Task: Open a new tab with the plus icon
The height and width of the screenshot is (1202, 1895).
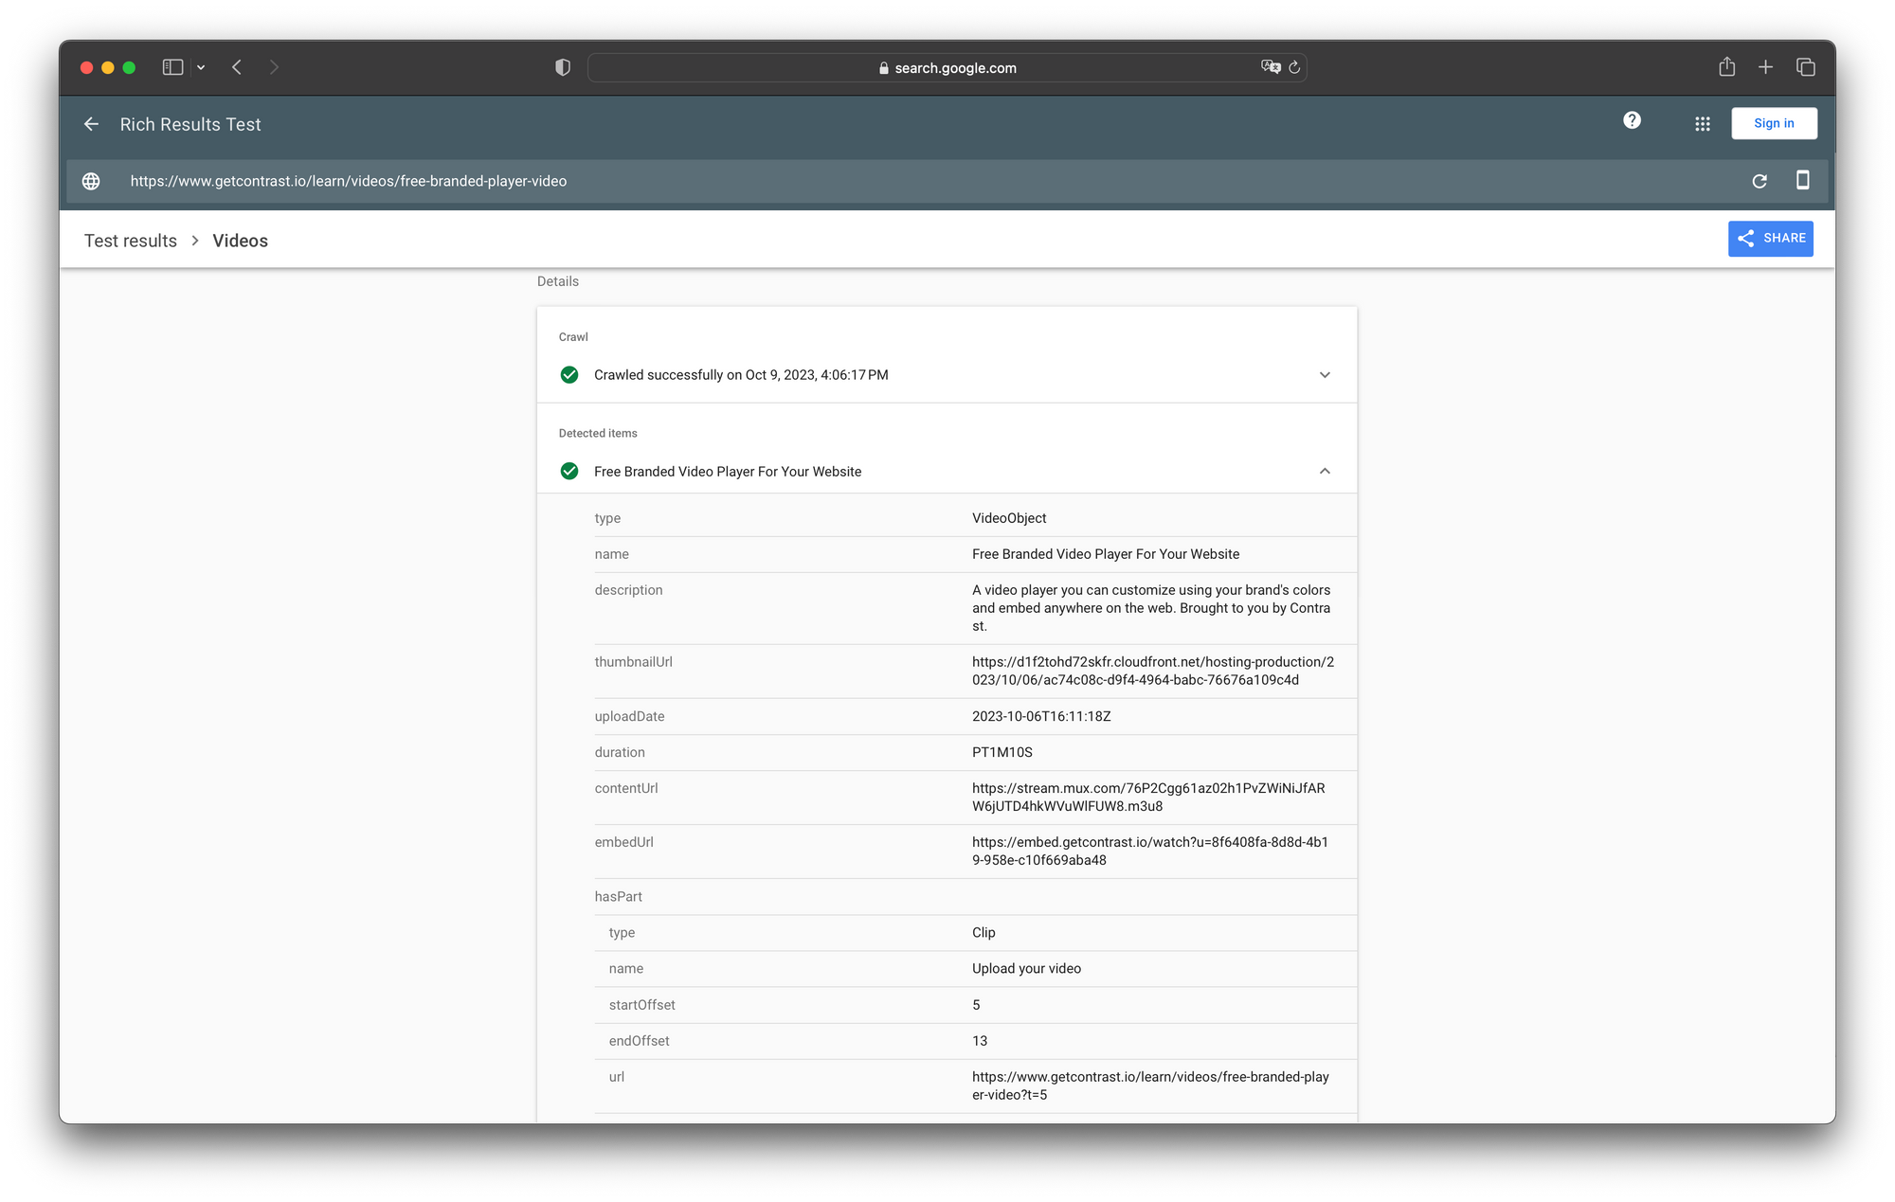Action: click(x=1765, y=67)
